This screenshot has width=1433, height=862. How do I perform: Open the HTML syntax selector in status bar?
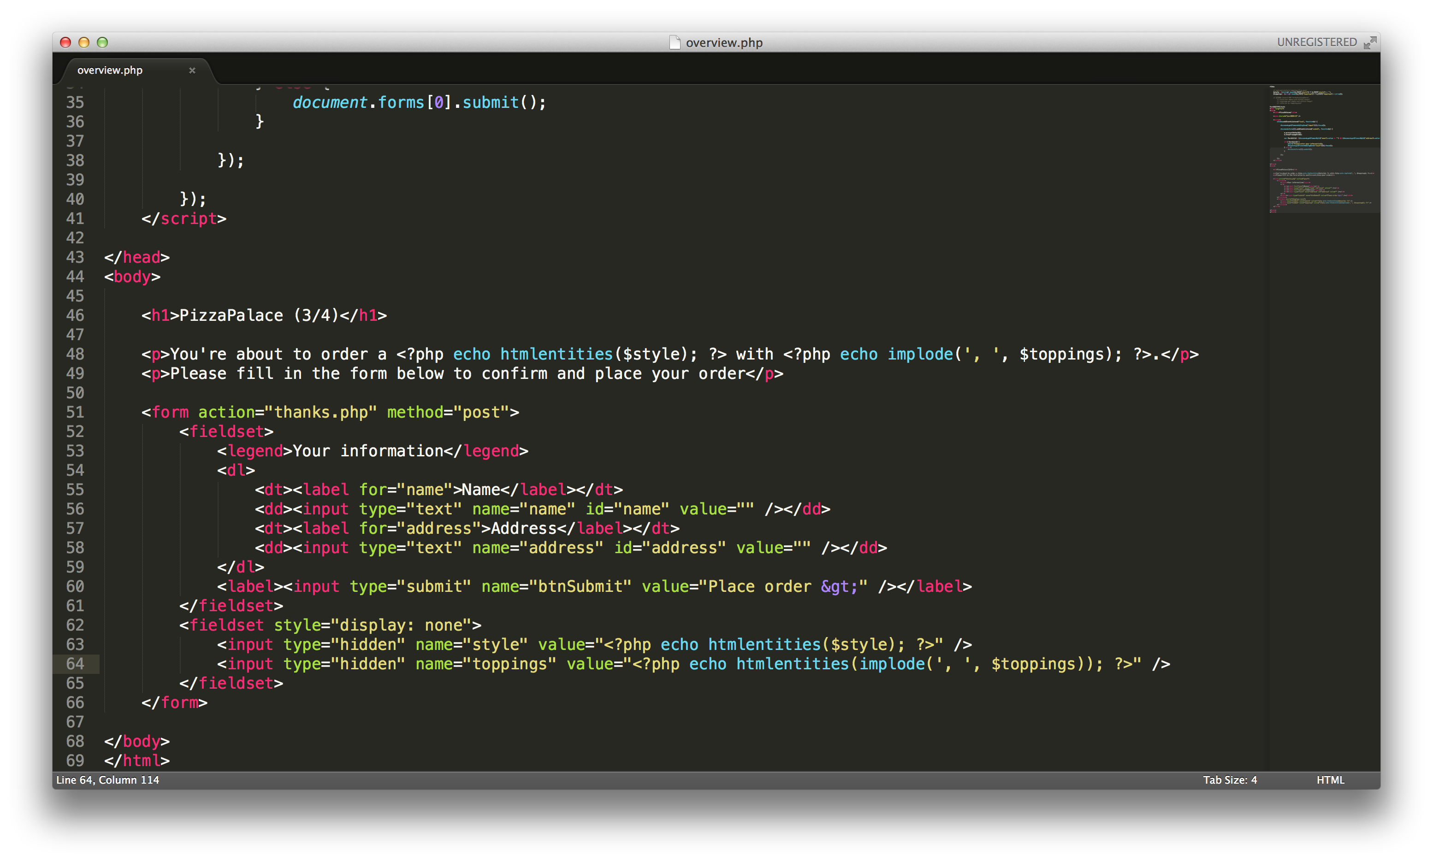[1330, 779]
